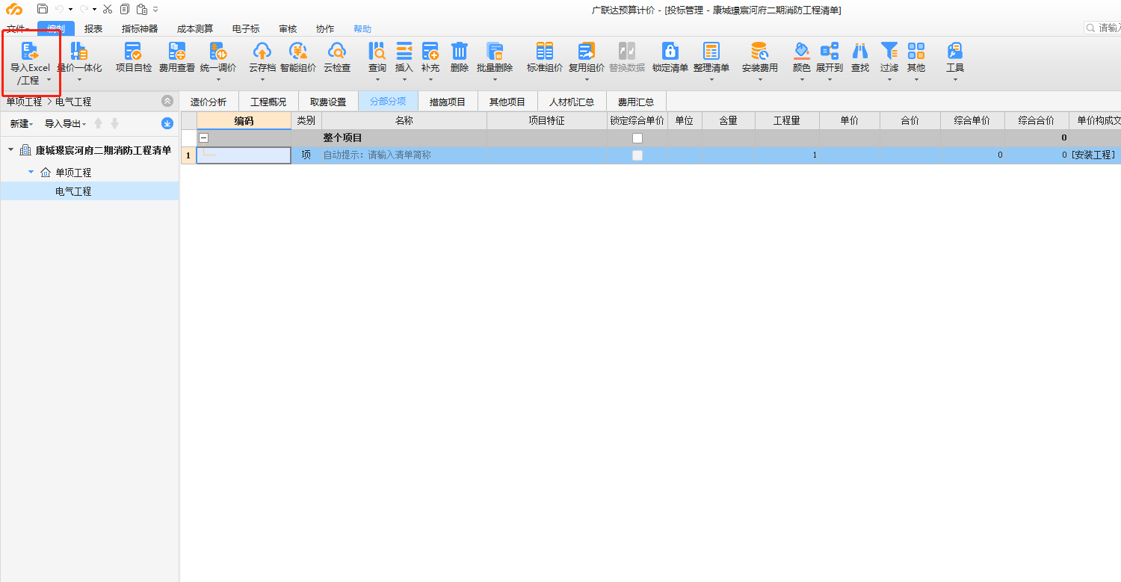Screen dimensions: 1121x582
Task: Click the 云存档 cloud archive icon
Action: point(262,51)
